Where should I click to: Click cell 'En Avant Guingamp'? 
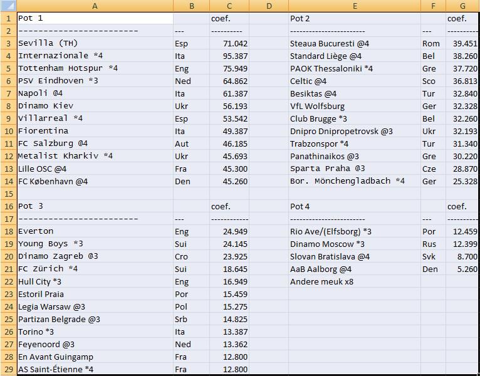pyautogui.click(x=95, y=357)
